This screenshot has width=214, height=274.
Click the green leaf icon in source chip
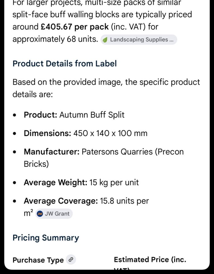click(x=105, y=40)
